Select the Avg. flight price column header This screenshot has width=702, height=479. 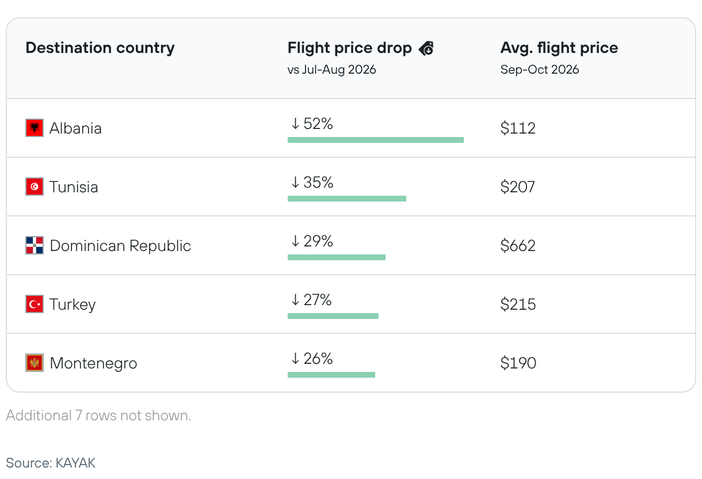click(559, 48)
